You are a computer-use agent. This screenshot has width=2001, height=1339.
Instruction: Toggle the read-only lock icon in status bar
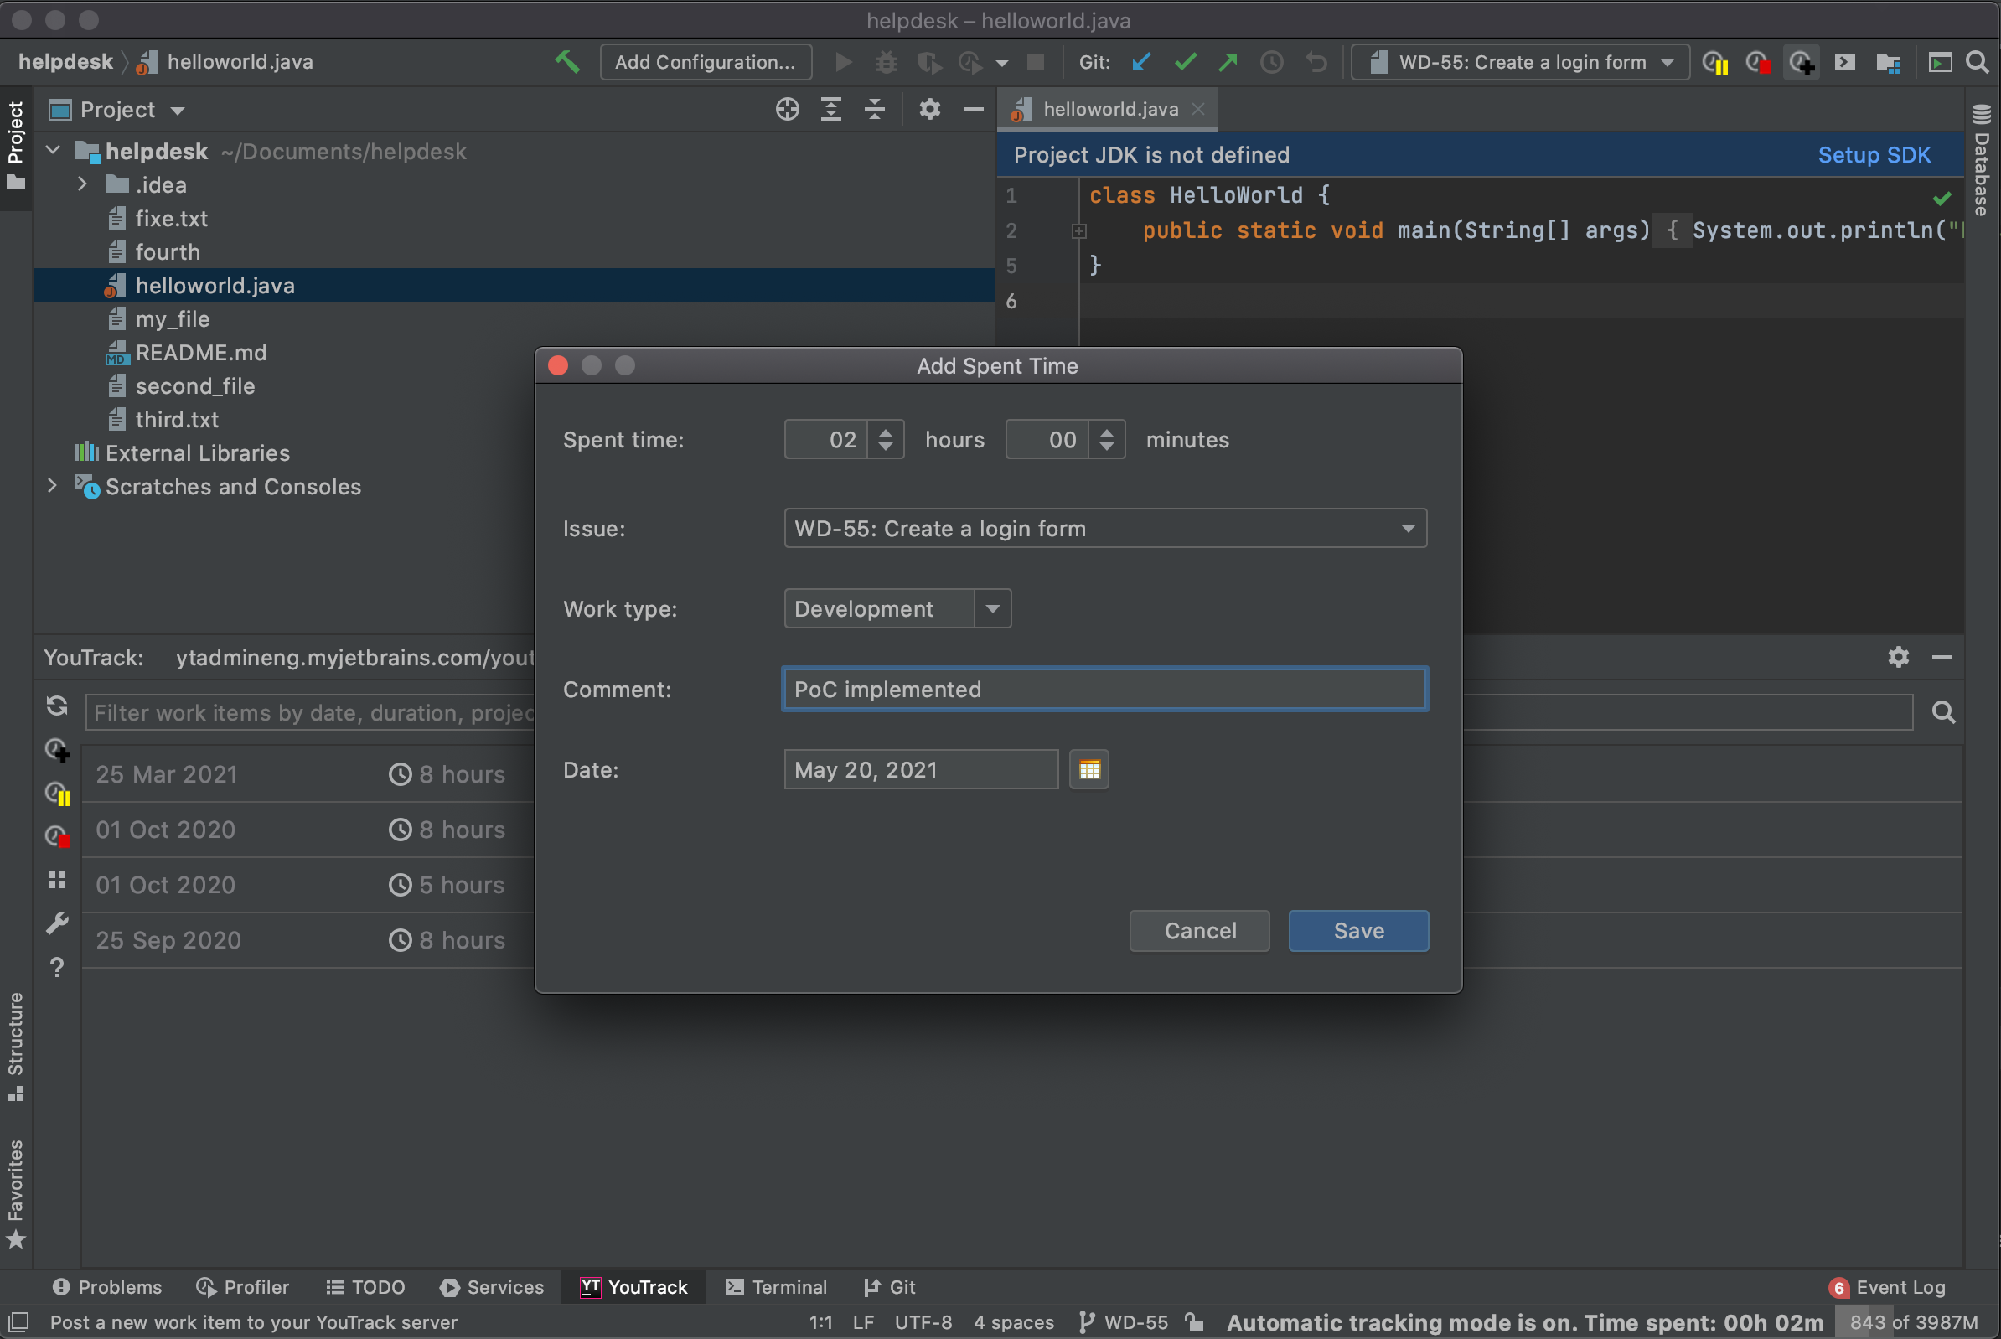1195,1322
